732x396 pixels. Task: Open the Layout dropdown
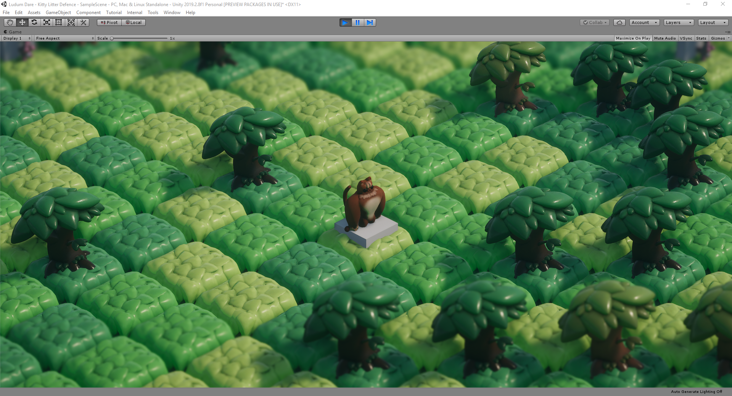tap(713, 22)
